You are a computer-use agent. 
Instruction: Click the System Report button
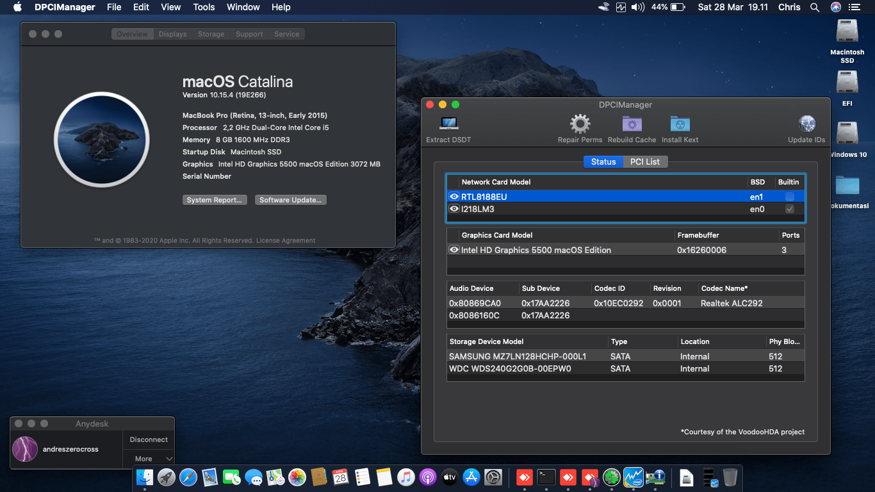[x=215, y=200]
